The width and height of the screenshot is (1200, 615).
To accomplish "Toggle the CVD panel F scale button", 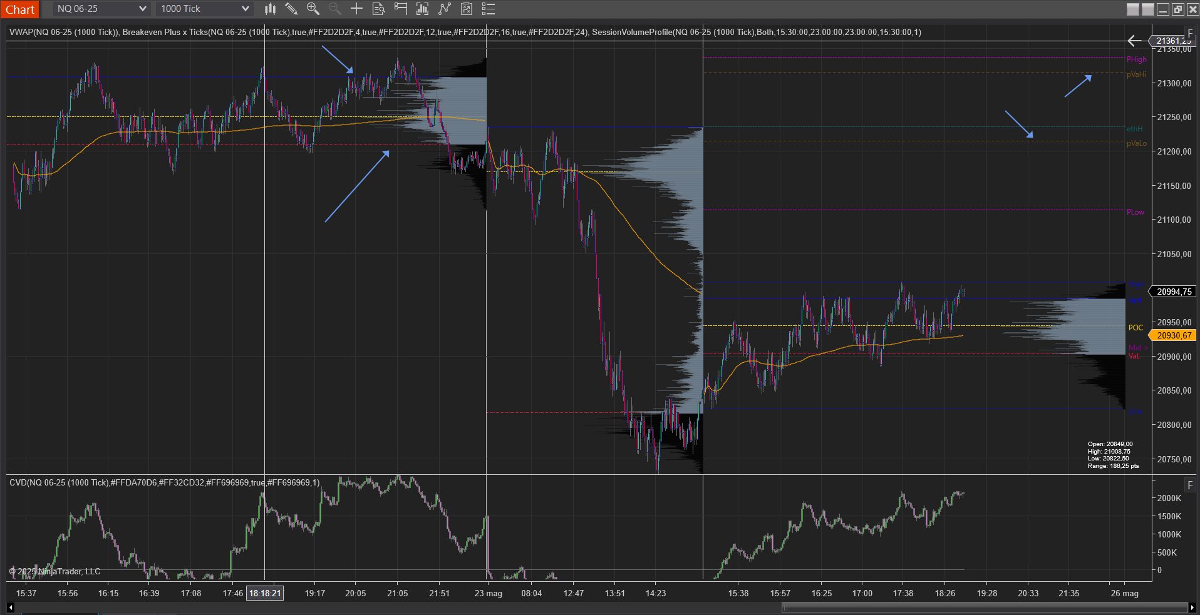I will click(1189, 484).
